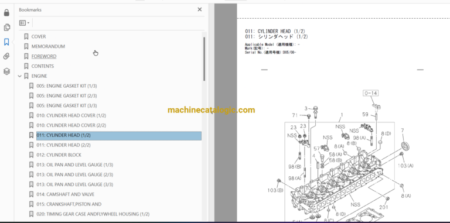Open 013: OIL PAN AND LEVEL GAUGE (1/3)
Viewport: 450px width, 223px height.
click(x=74, y=164)
